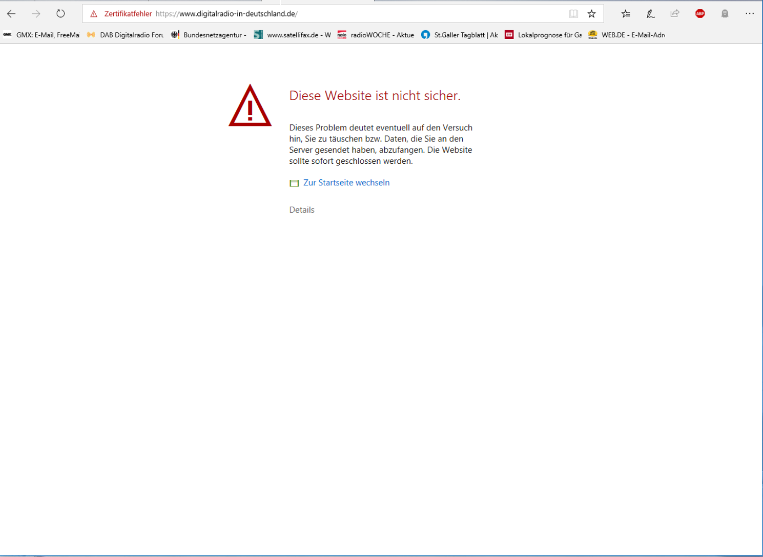Open reading view book icon
The width and height of the screenshot is (763, 557).
click(x=573, y=14)
